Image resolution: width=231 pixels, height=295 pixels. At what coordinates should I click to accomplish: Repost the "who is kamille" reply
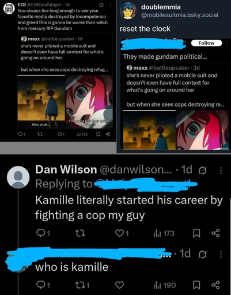click(82, 285)
